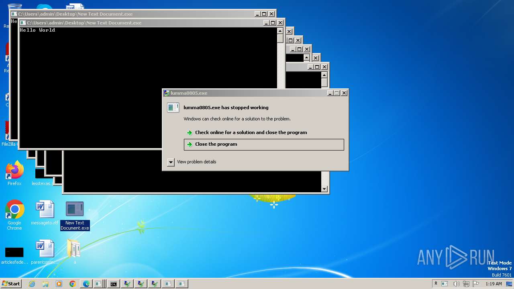Click the system menu icon of the back 'New Text Document.exe' console
Image resolution: width=514 pixels, height=289 pixels.
[14, 14]
